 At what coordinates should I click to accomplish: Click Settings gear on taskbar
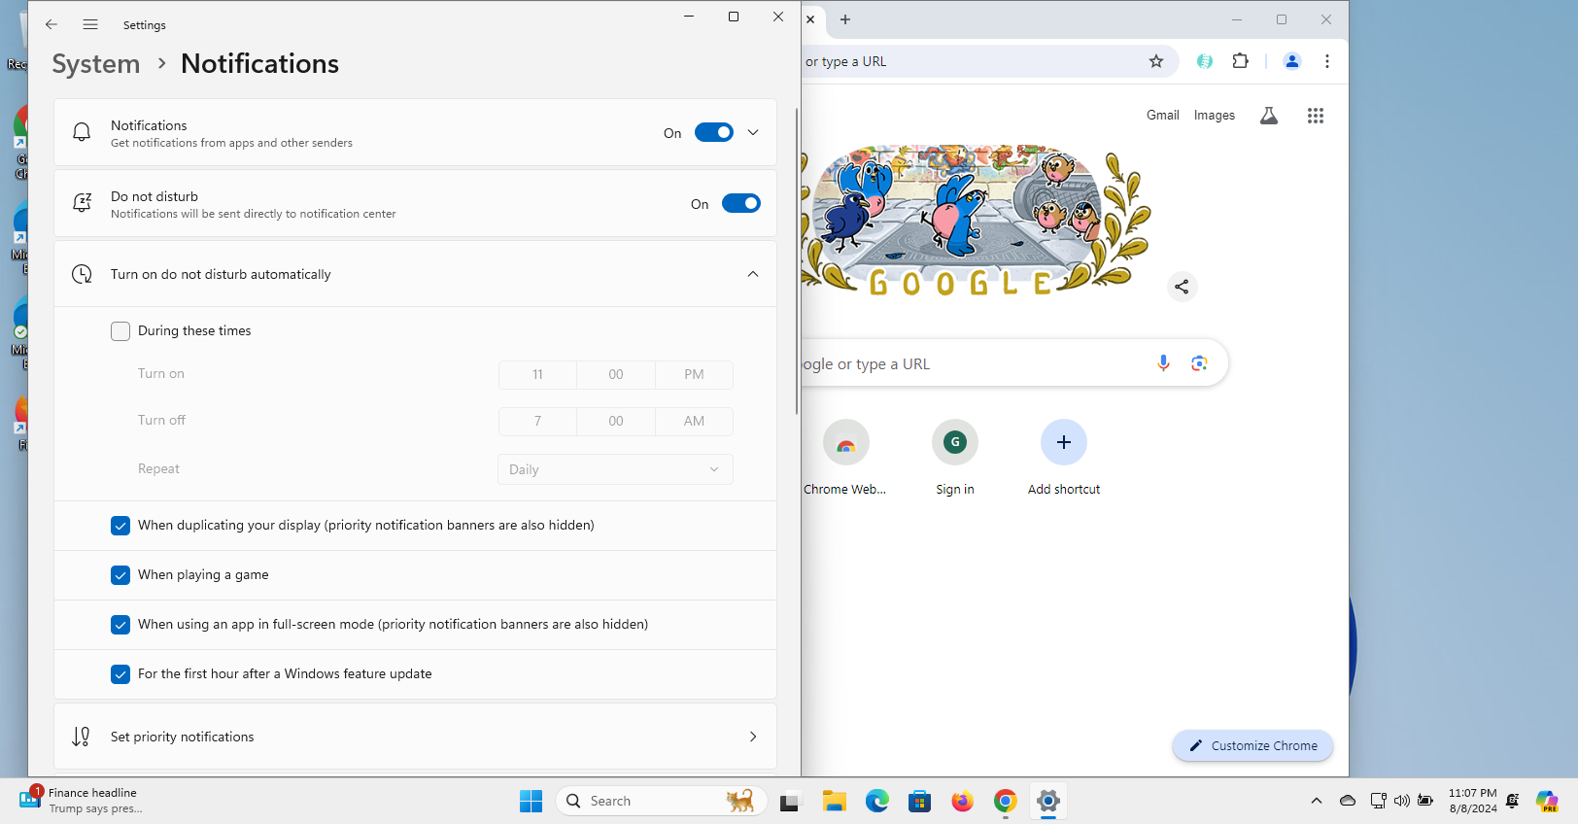point(1048,801)
